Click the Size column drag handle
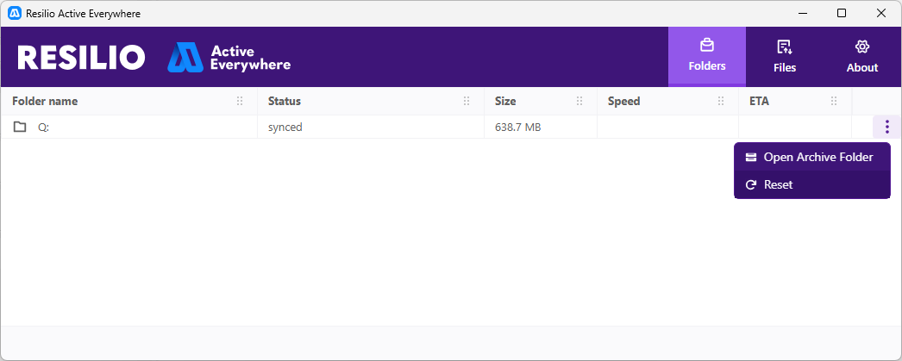Image resolution: width=902 pixels, height=361 pixels. click(579, 101)
